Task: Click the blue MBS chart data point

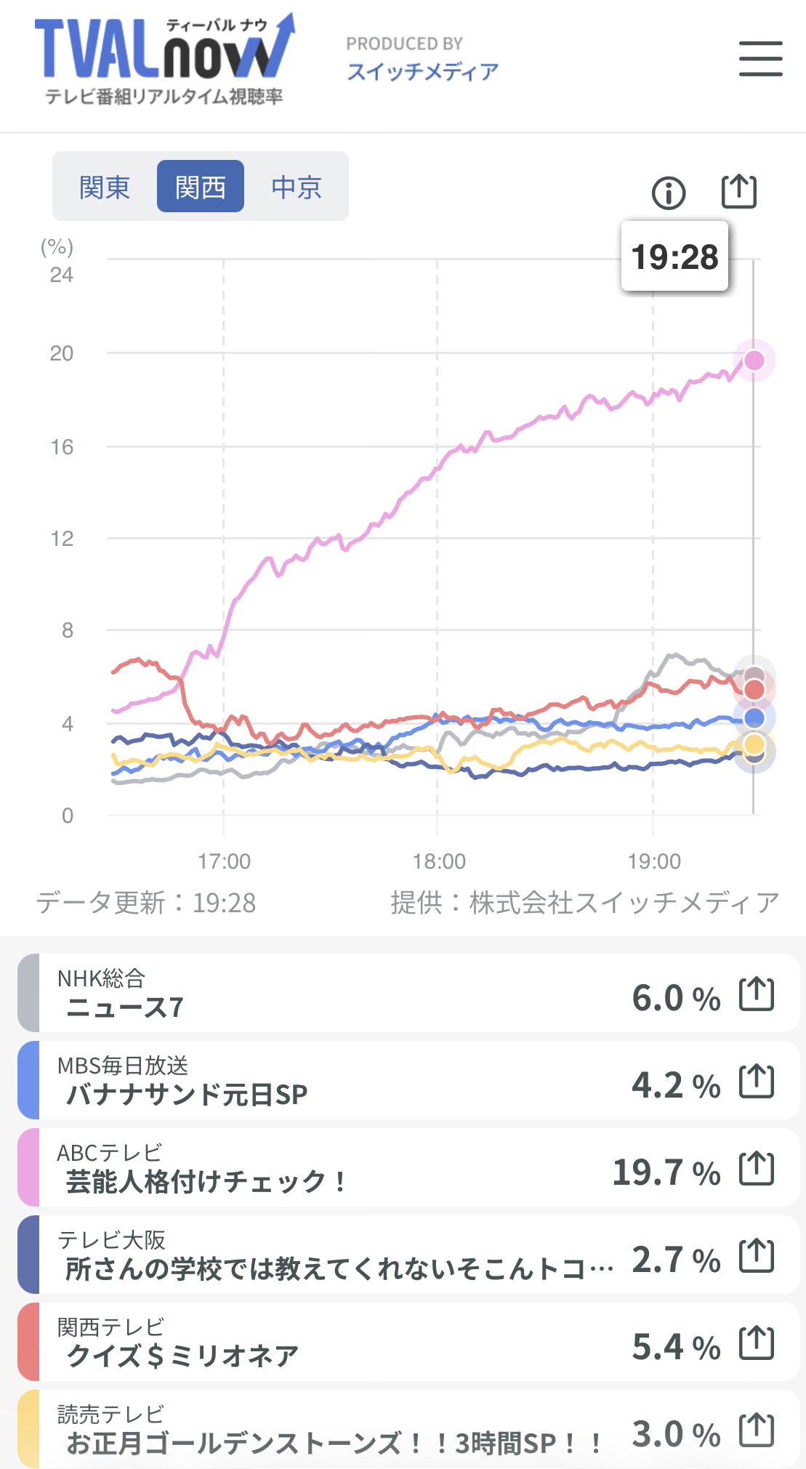Action: 754,719
